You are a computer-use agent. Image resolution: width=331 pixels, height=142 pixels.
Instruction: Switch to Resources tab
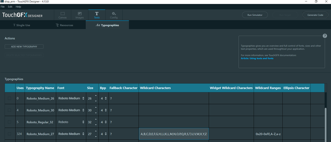click(x=64, y=25)
